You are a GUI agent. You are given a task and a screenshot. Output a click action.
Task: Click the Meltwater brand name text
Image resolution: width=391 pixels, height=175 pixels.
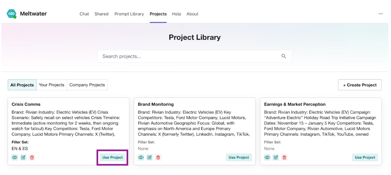click(x=33, y=14)
